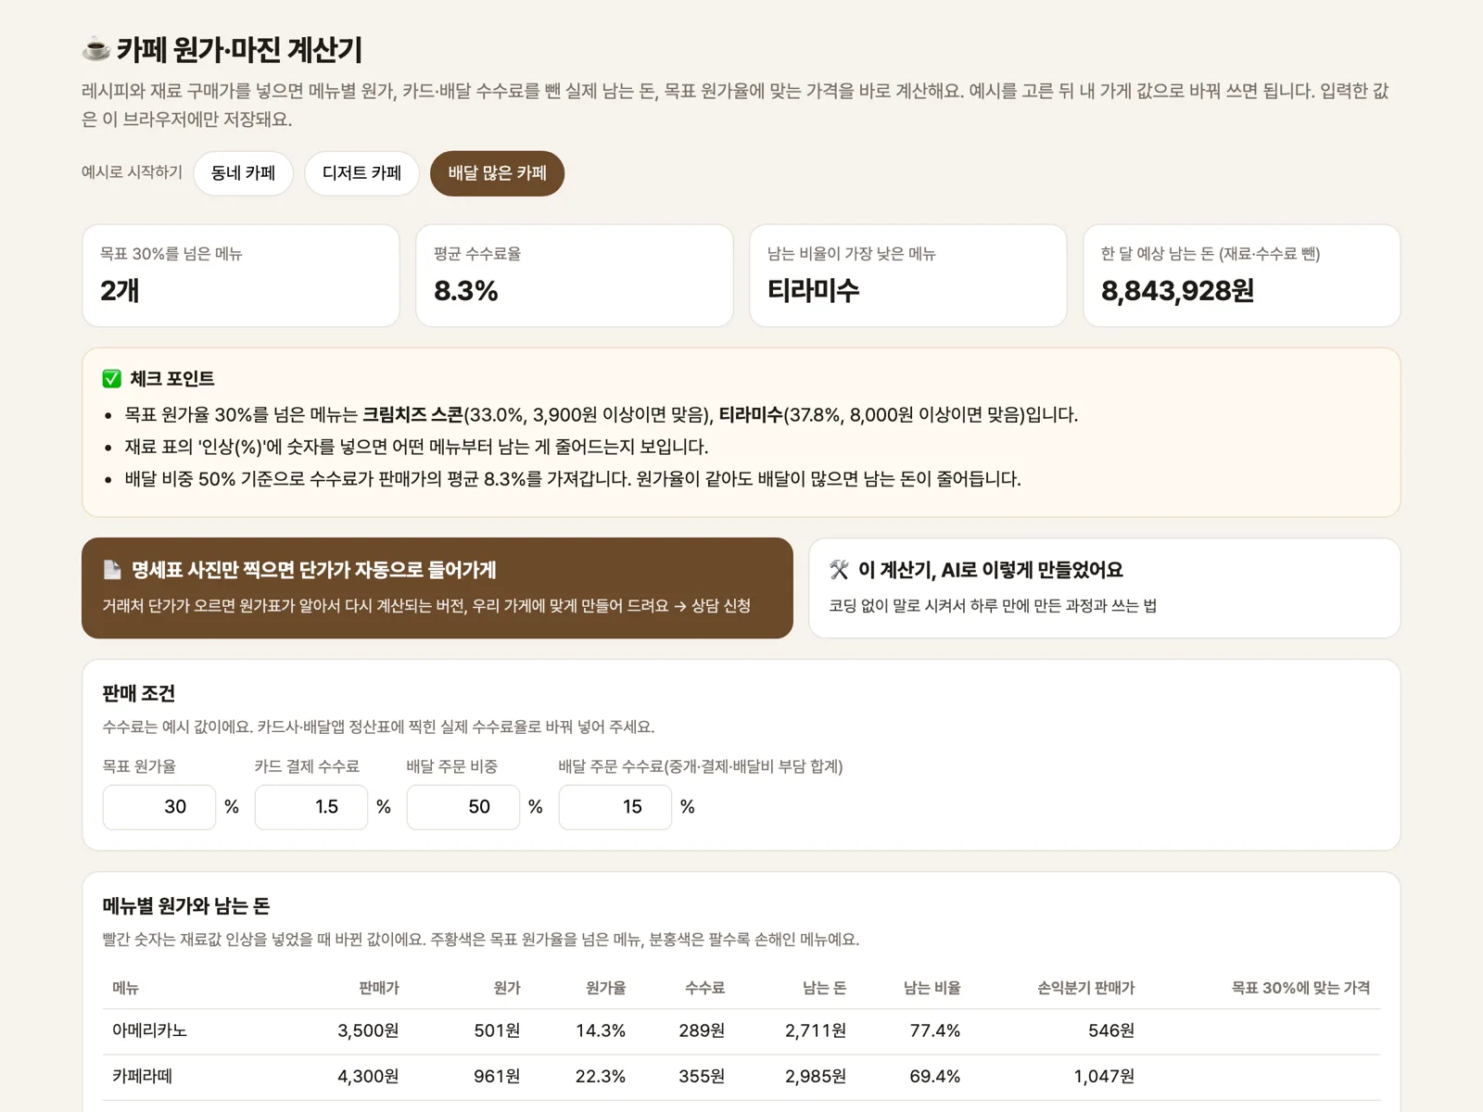This screenshot has height=1112, width=1483.
Task: Click the 메뉴별 원가와 남는 돈 heading
Action: (x=186, y=906)
